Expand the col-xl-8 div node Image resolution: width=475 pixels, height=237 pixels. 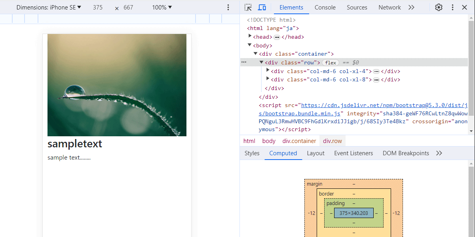(x=268, y=79)
